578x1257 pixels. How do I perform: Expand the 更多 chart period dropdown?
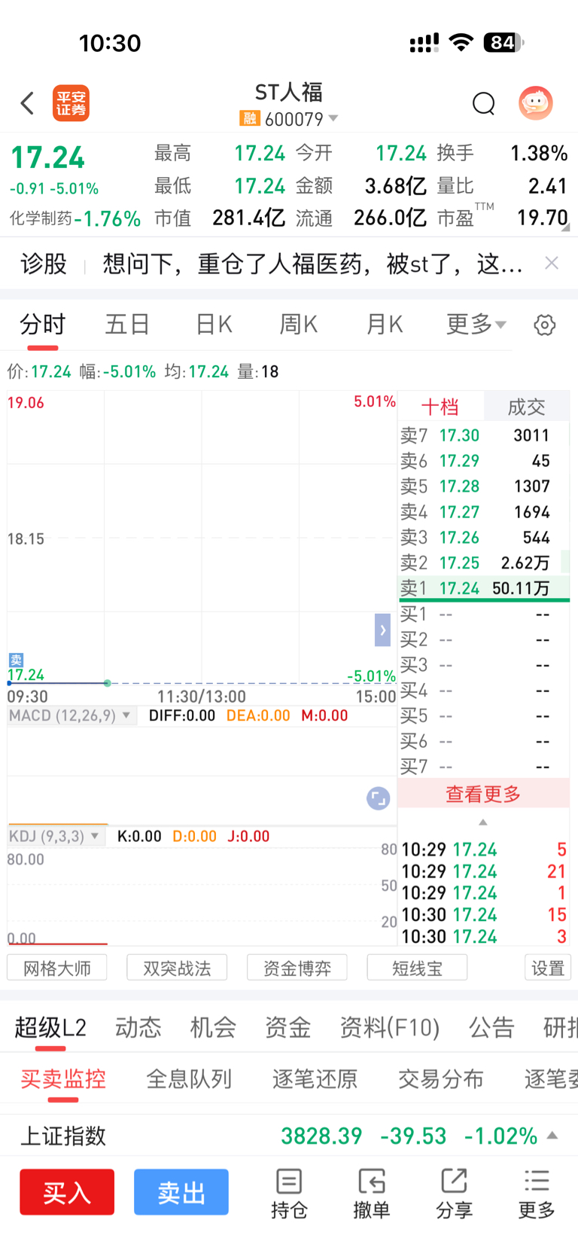(476, 325)
